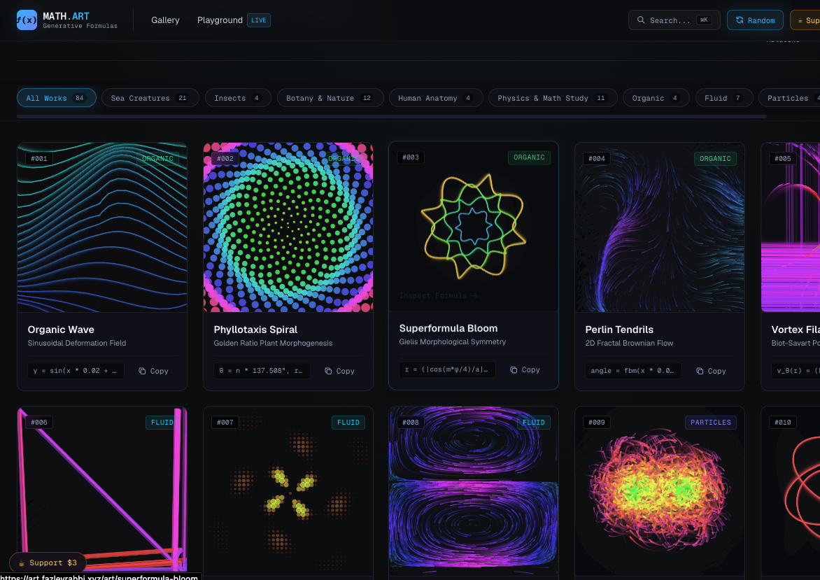Click the Random refresh icon

click(740, 20)
